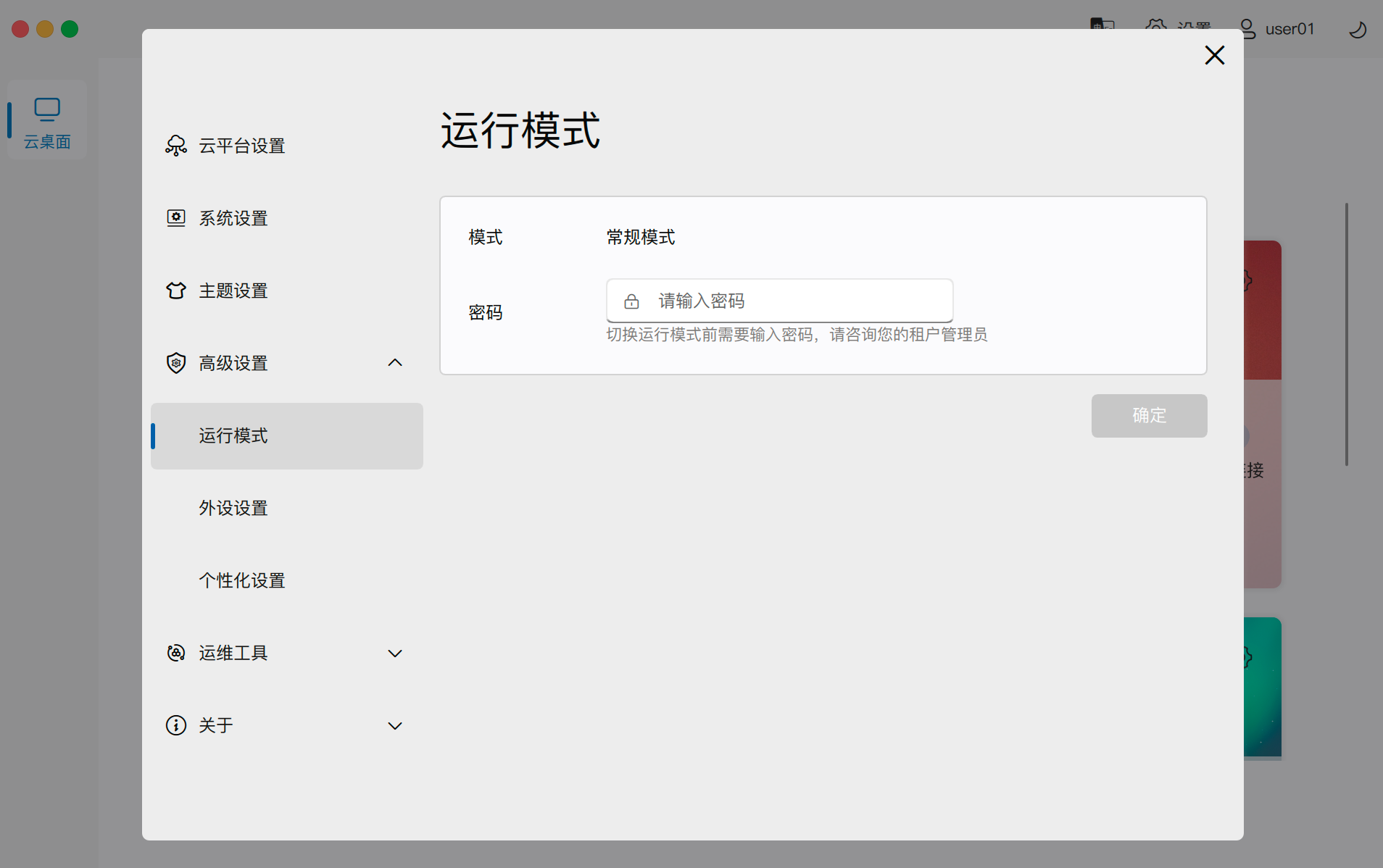Expand the 关于 section
Image resolution: width=1383 pixels, height=868 pixels.
pos(395,725)
